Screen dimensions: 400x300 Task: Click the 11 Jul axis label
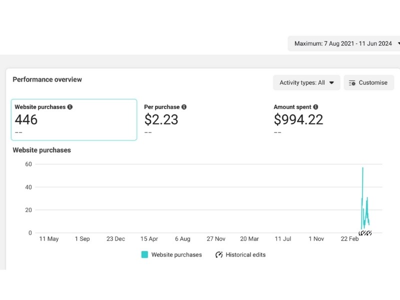point(282,239)
